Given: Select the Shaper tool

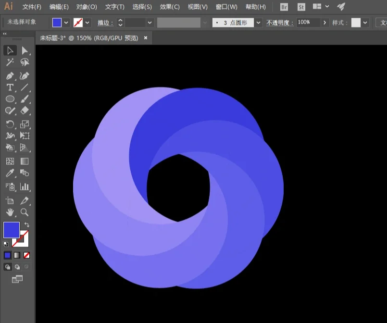Looking at the screenshot, I should [x=10, y=111].
